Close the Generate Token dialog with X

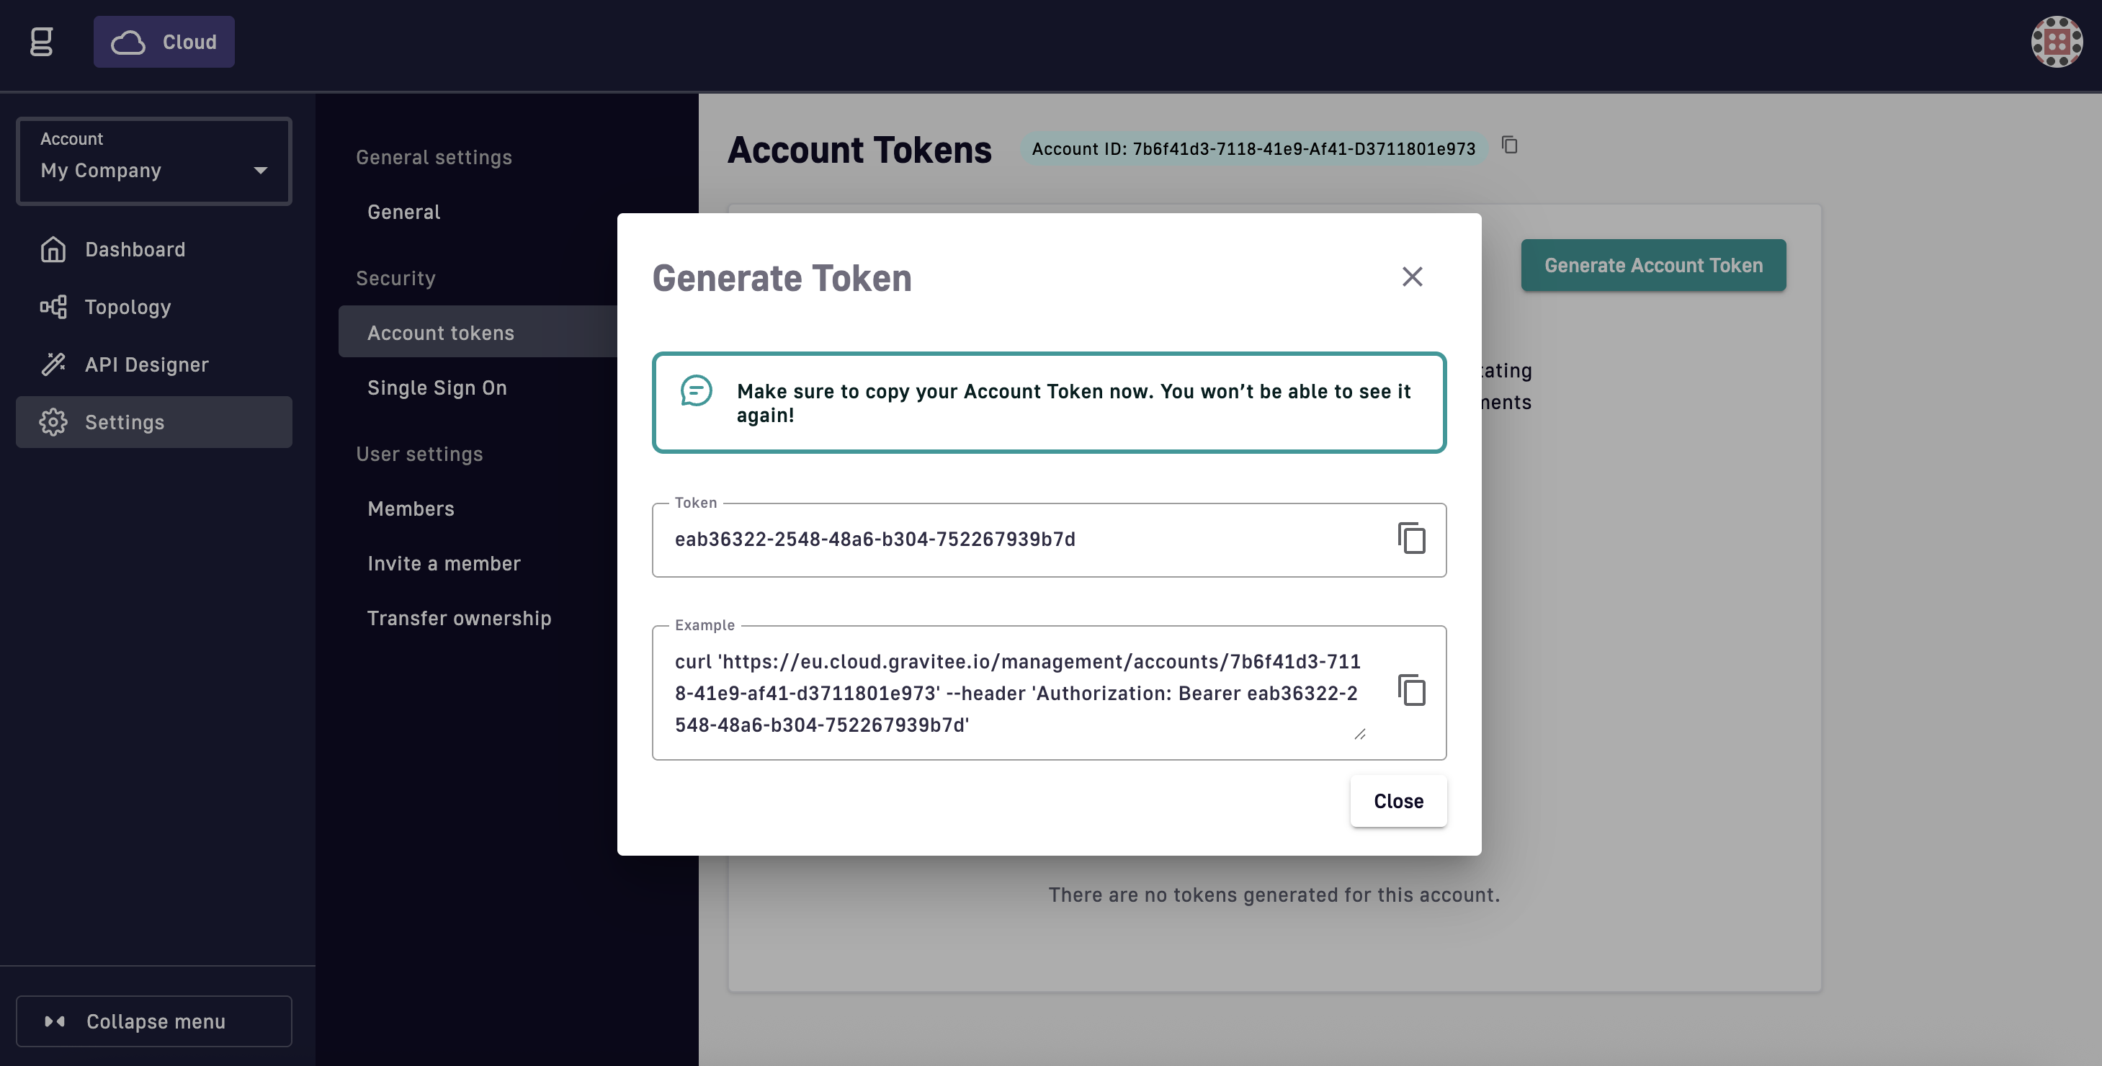coord(1412,277)
